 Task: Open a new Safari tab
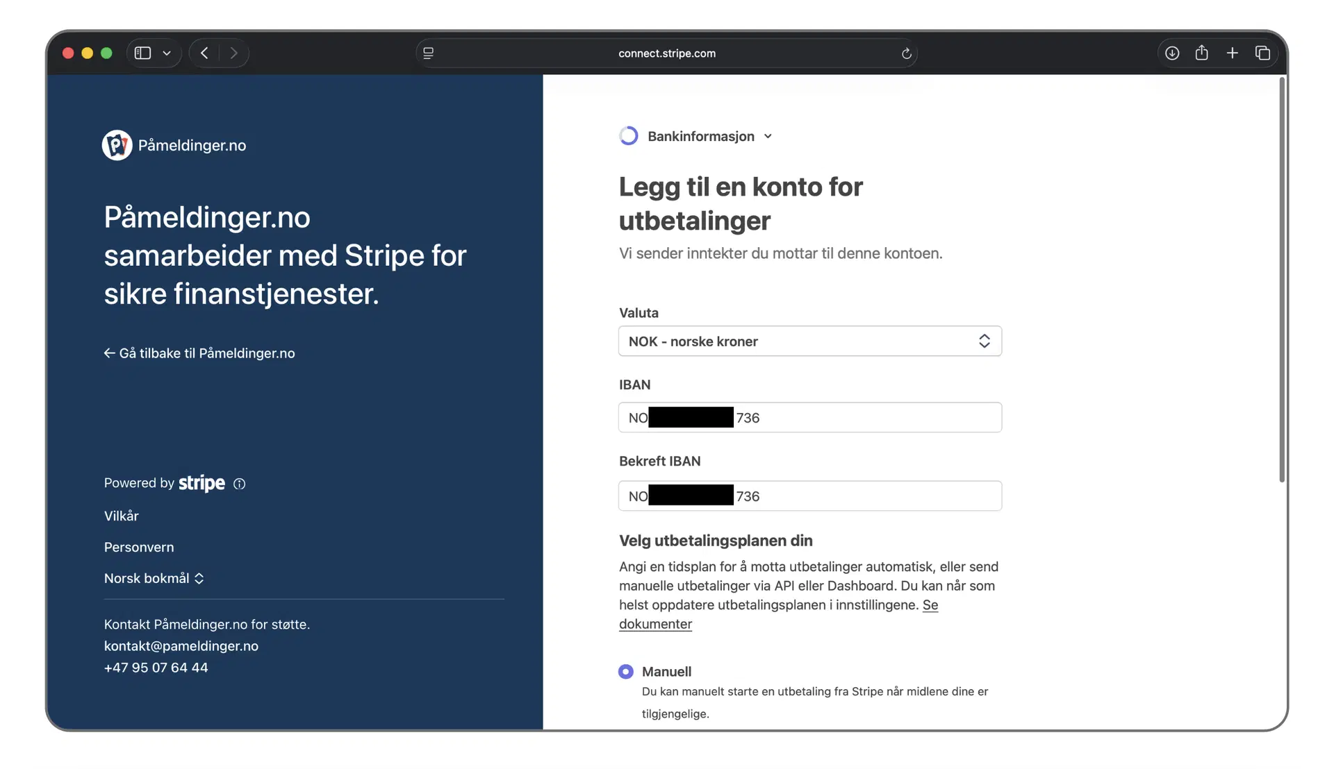click(1233, 53)
